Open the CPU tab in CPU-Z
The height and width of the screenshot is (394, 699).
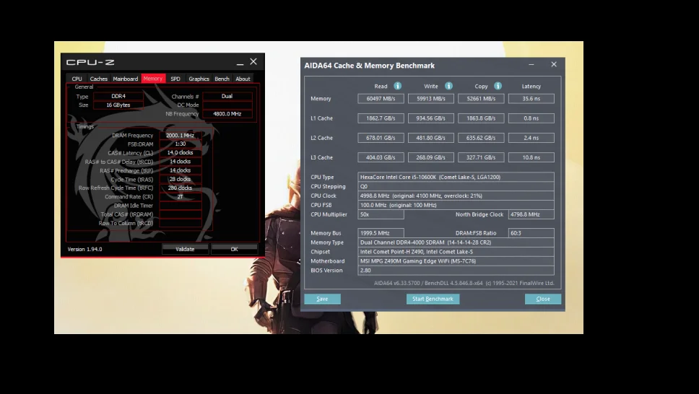tap(77, 79)
